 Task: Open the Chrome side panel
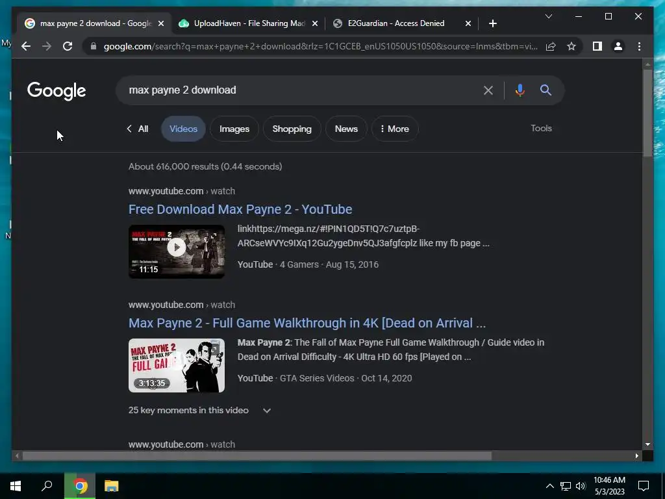pyautogui.click(x=597, y=46)
